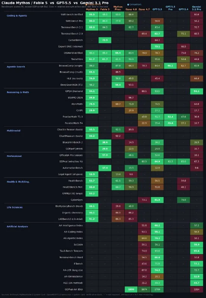The image size is (206, 298).
Task: Select the 72.9 CursorBench Fable 5 cell
Action: point(105,40)
